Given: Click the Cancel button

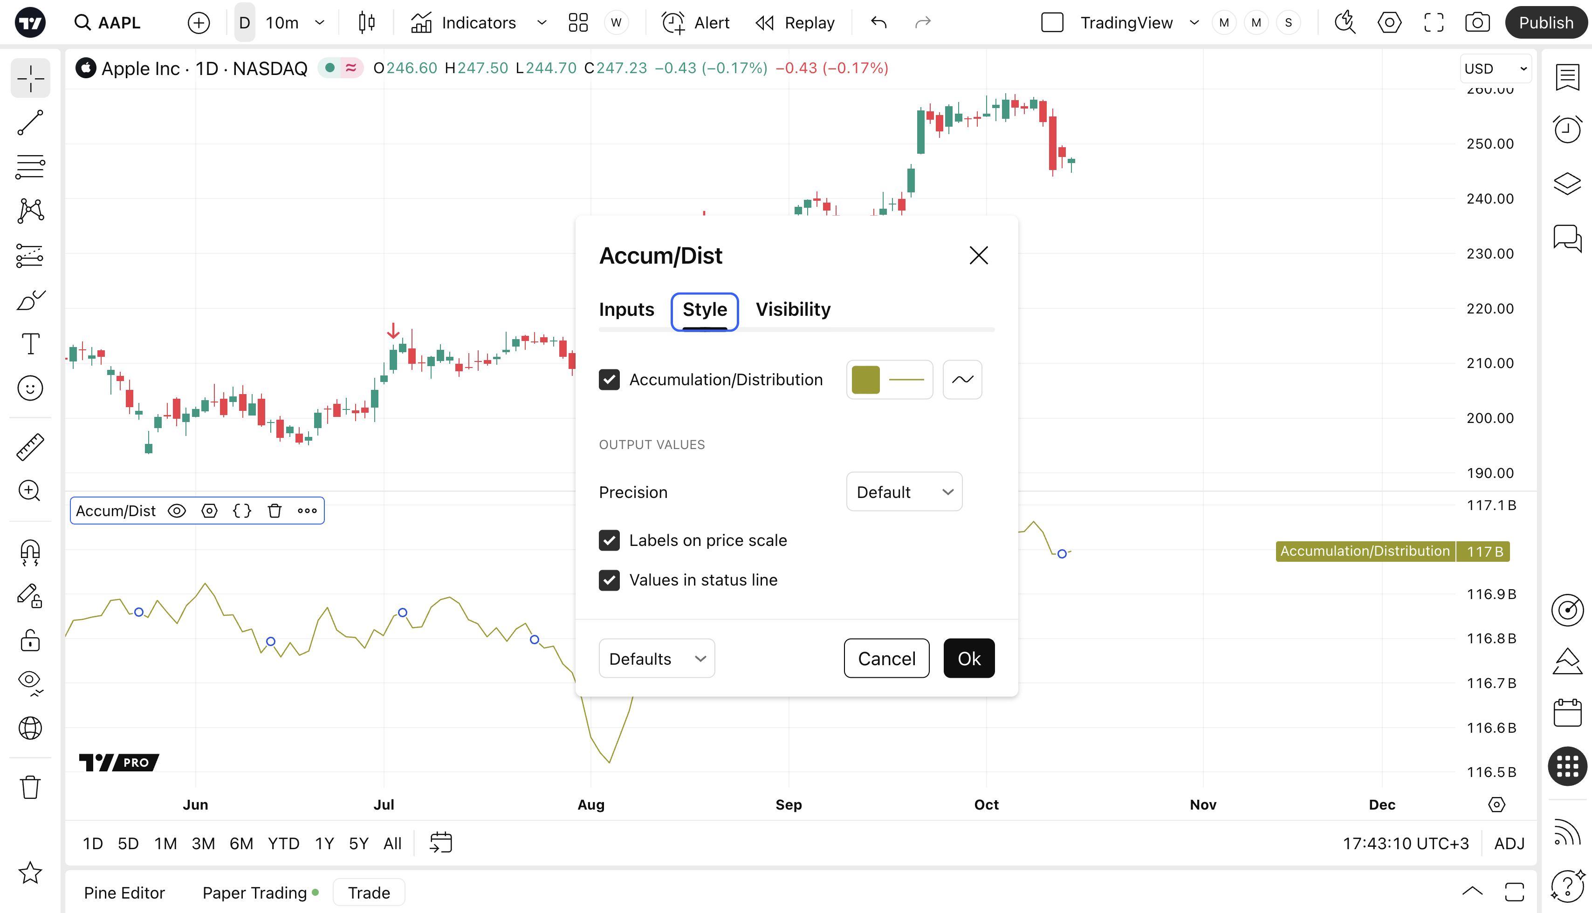Looking at the screenshot, I should [x=886, y=658].
